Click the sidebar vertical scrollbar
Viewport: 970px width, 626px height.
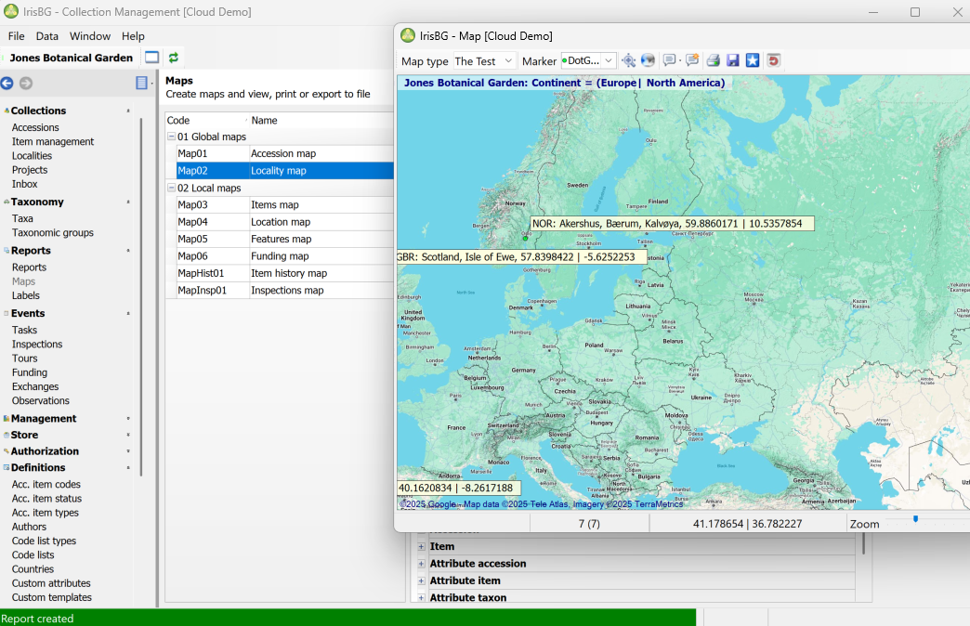coord(141,297)
